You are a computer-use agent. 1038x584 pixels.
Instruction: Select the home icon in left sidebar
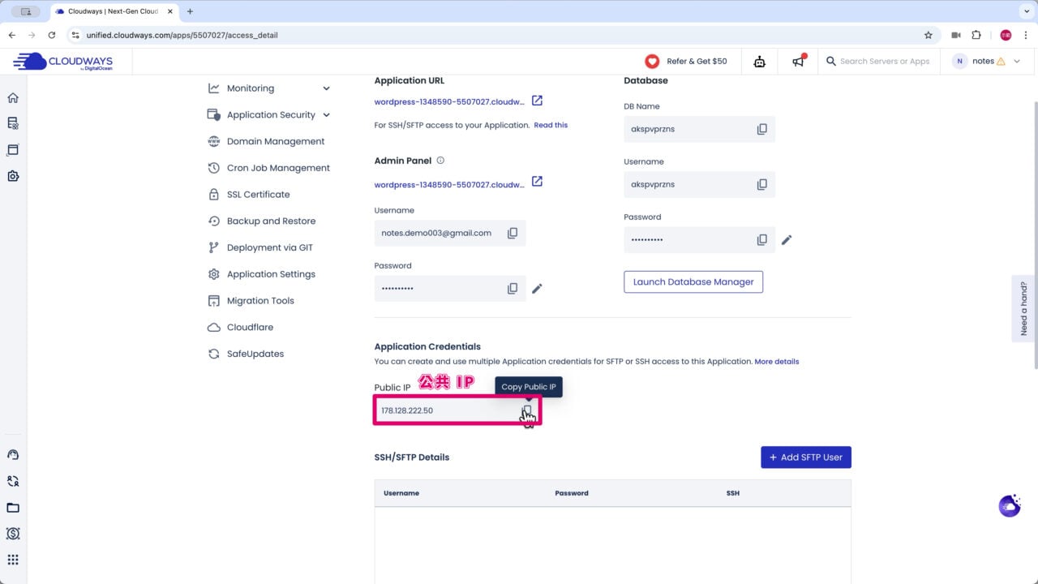point(12,97)
